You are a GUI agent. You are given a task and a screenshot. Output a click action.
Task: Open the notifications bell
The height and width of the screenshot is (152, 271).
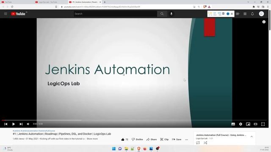click(x=252, y=14)
